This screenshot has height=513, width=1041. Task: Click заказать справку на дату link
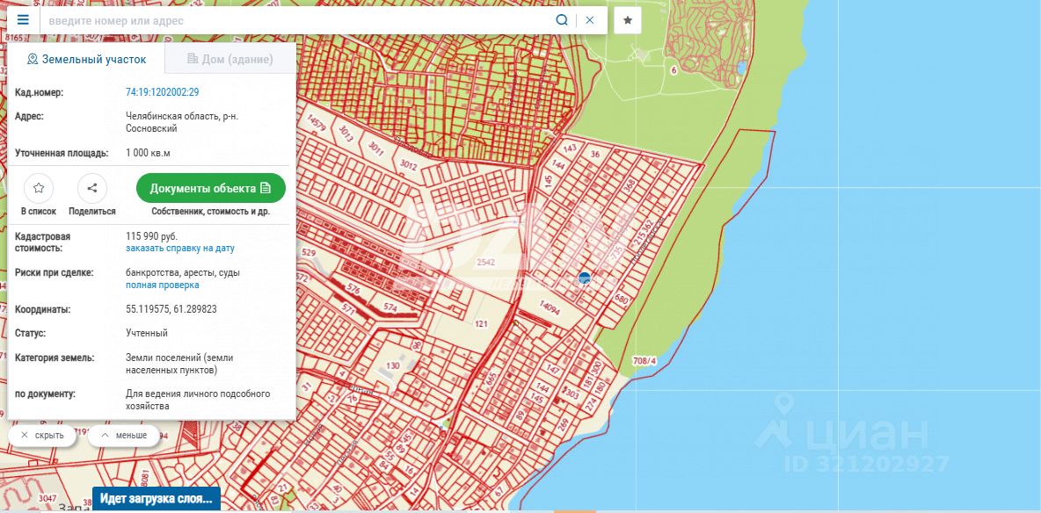tap(179, 249)
